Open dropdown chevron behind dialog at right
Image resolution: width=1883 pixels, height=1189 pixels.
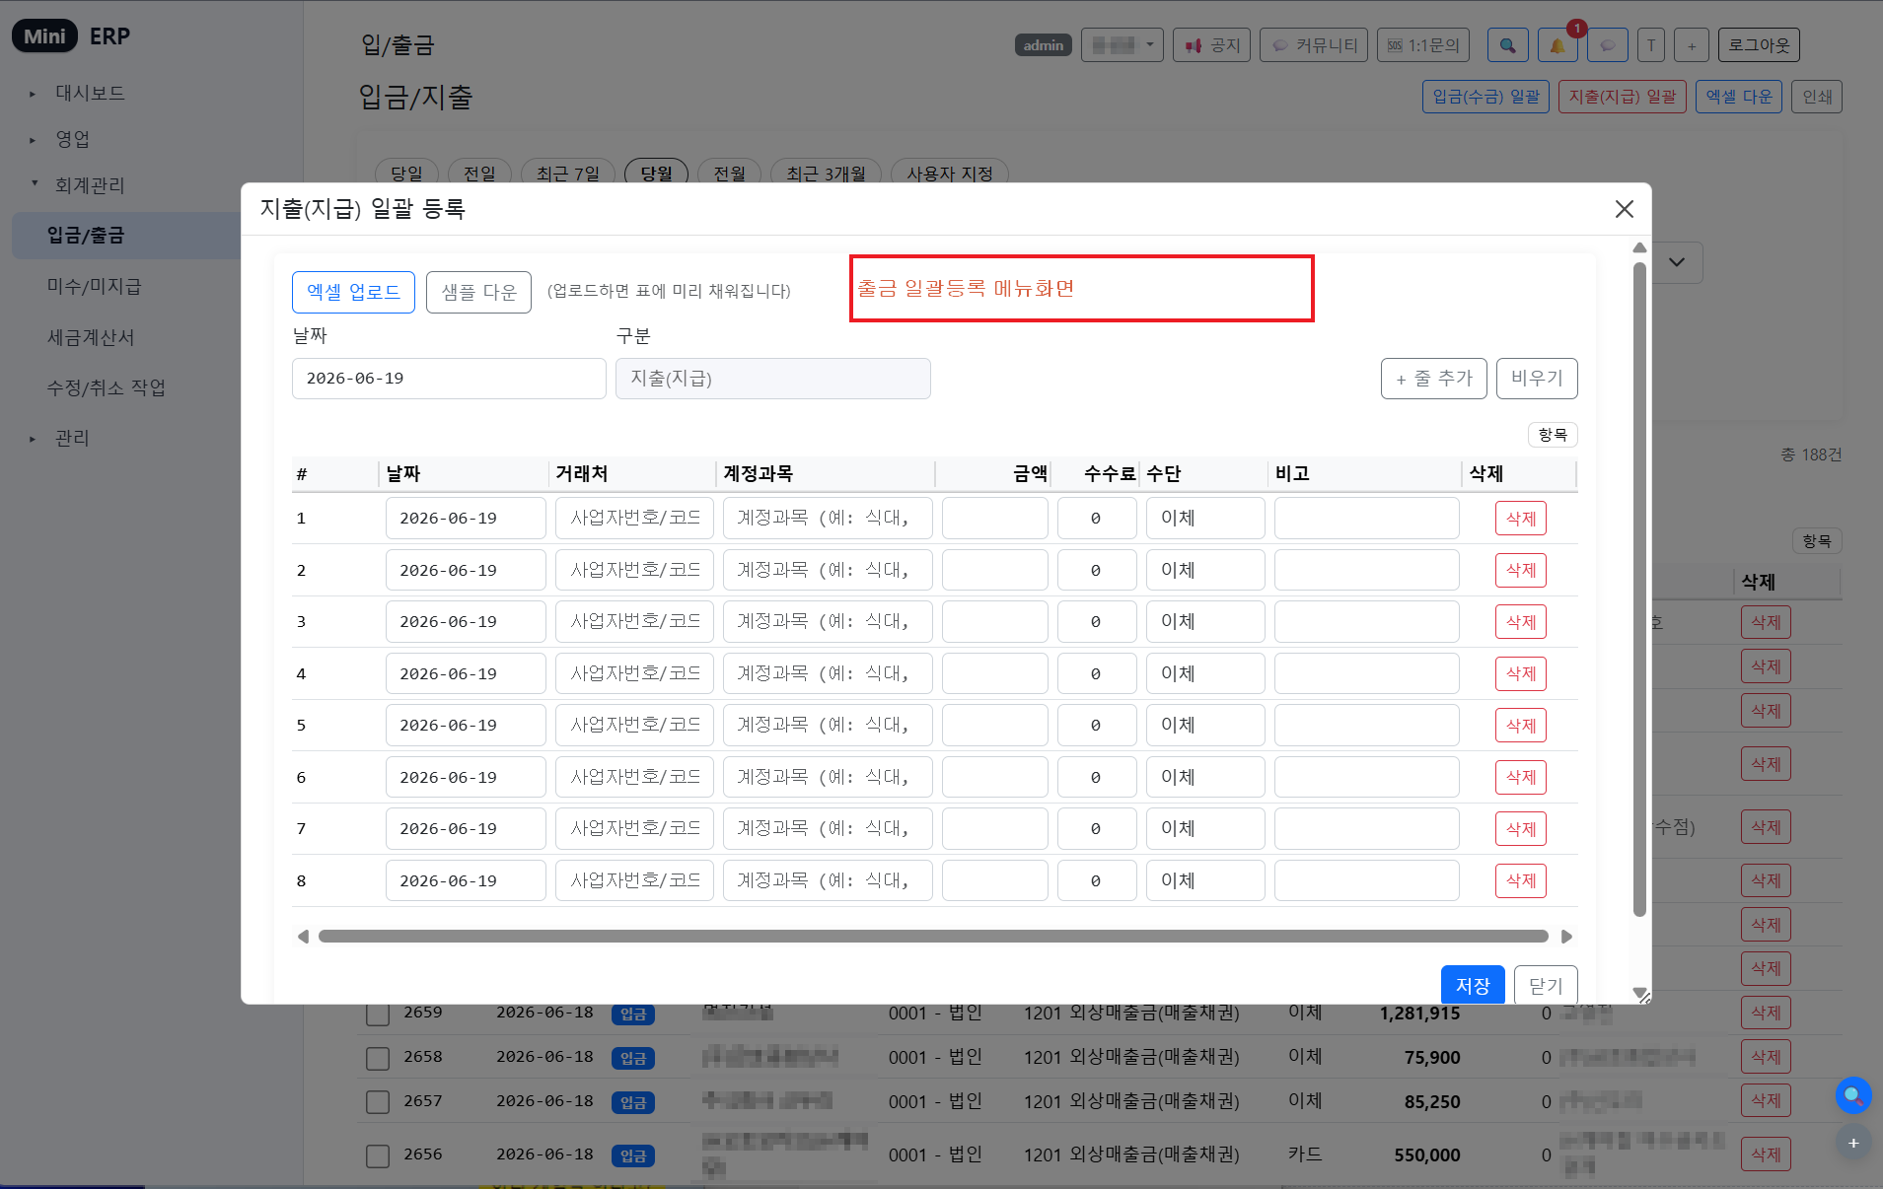(1676, 263)
